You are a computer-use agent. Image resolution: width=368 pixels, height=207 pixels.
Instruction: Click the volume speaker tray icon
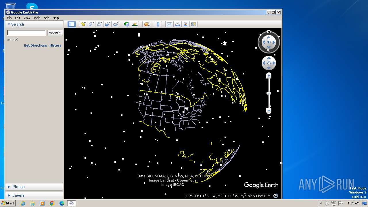click(327, 203)
